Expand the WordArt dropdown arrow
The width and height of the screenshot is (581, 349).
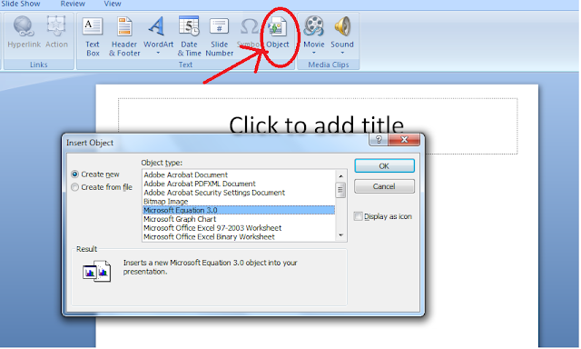point(158,53)
